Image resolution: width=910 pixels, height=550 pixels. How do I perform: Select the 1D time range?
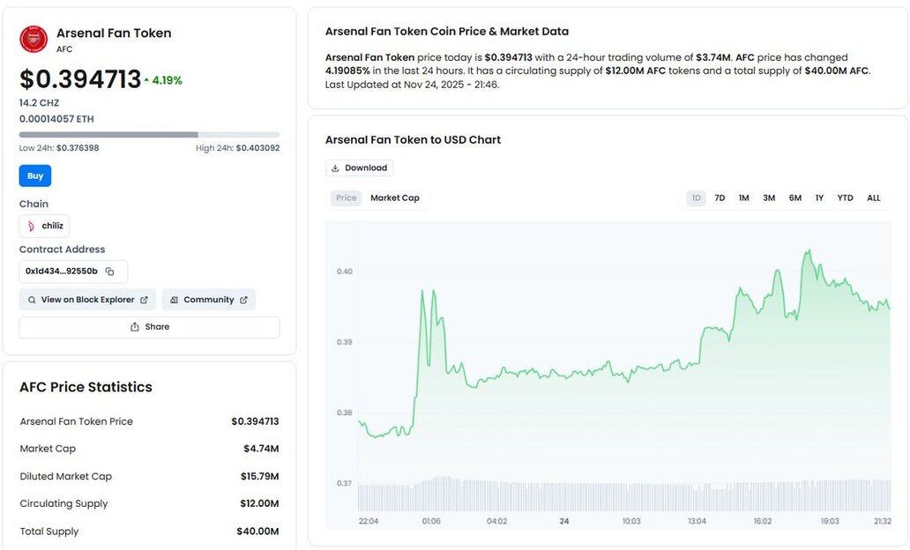point(697,198)
